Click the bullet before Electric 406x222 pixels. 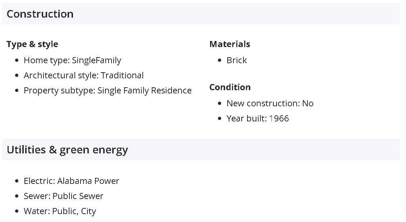[x=17, y=181]
